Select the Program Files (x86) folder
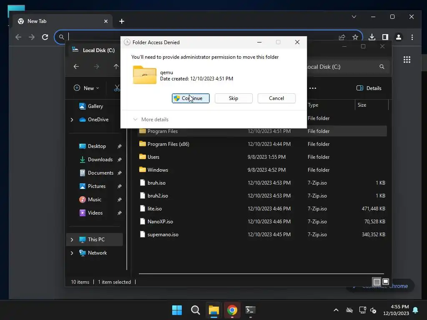 (x=263, y=144)
